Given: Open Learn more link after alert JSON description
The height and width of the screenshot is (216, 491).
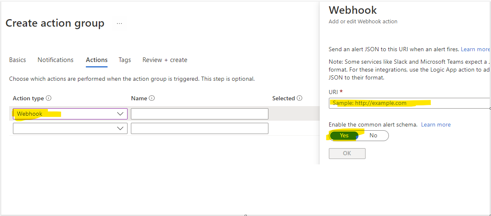Looking at the screenshot, I should pos(475,49).
